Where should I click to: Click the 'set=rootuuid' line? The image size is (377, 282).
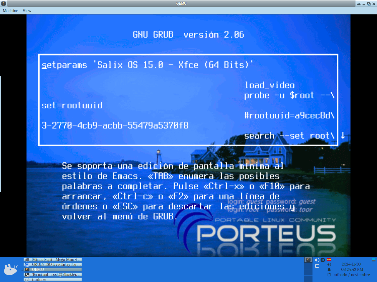pos(72,105)
